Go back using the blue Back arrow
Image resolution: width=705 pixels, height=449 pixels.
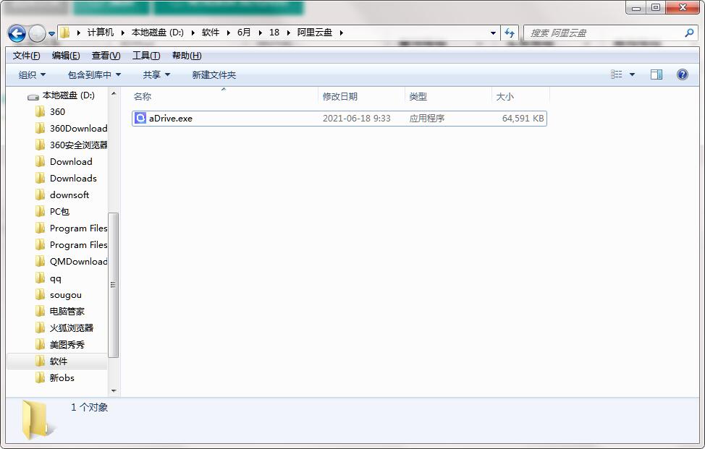click(x=17, y=33)
